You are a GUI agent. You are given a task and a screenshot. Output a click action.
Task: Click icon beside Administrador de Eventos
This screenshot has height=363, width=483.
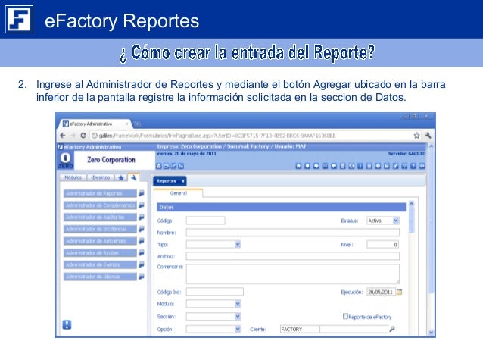pos(141,264)
